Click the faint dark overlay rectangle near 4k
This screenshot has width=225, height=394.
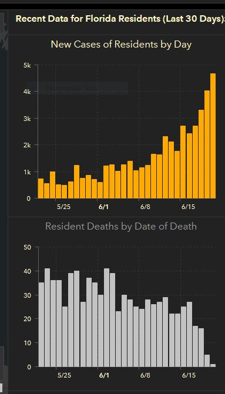pos(77,87)
